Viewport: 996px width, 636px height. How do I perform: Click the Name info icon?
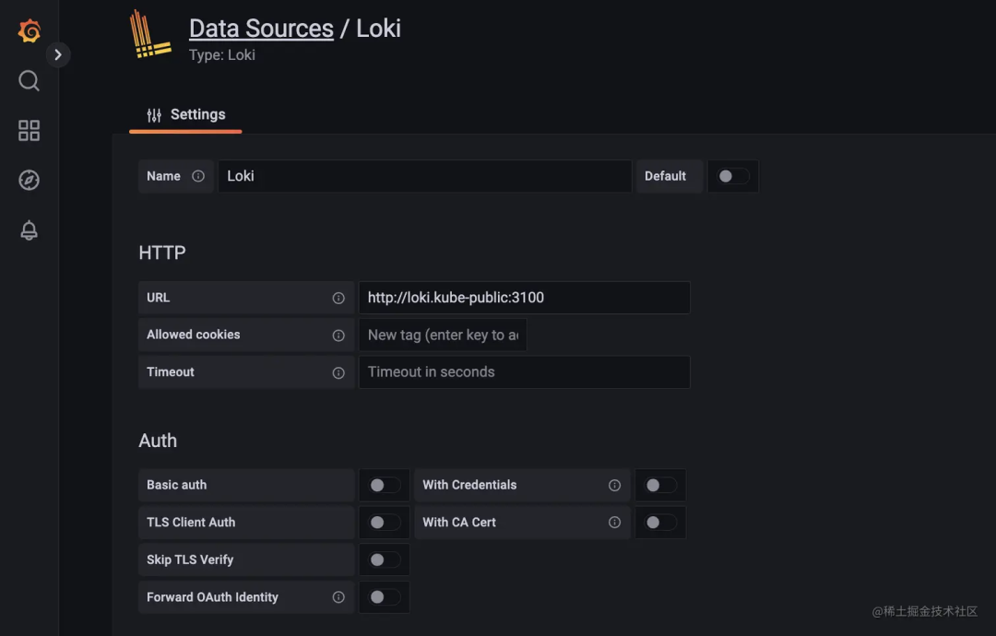coord(198,176)
